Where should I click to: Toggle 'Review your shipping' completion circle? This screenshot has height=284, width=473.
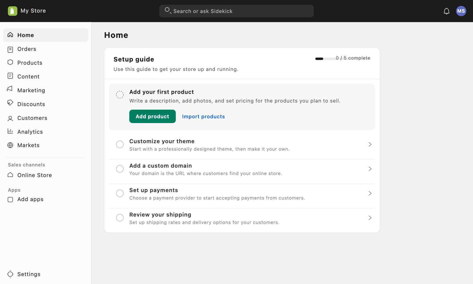click(120, 218)
